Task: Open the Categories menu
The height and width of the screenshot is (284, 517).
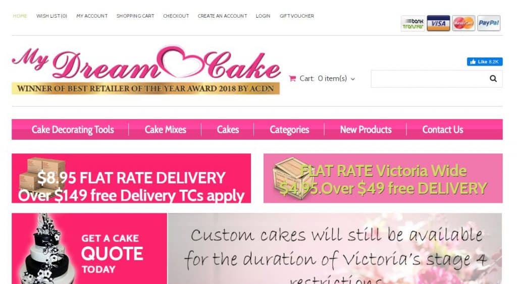Action: 289,130
